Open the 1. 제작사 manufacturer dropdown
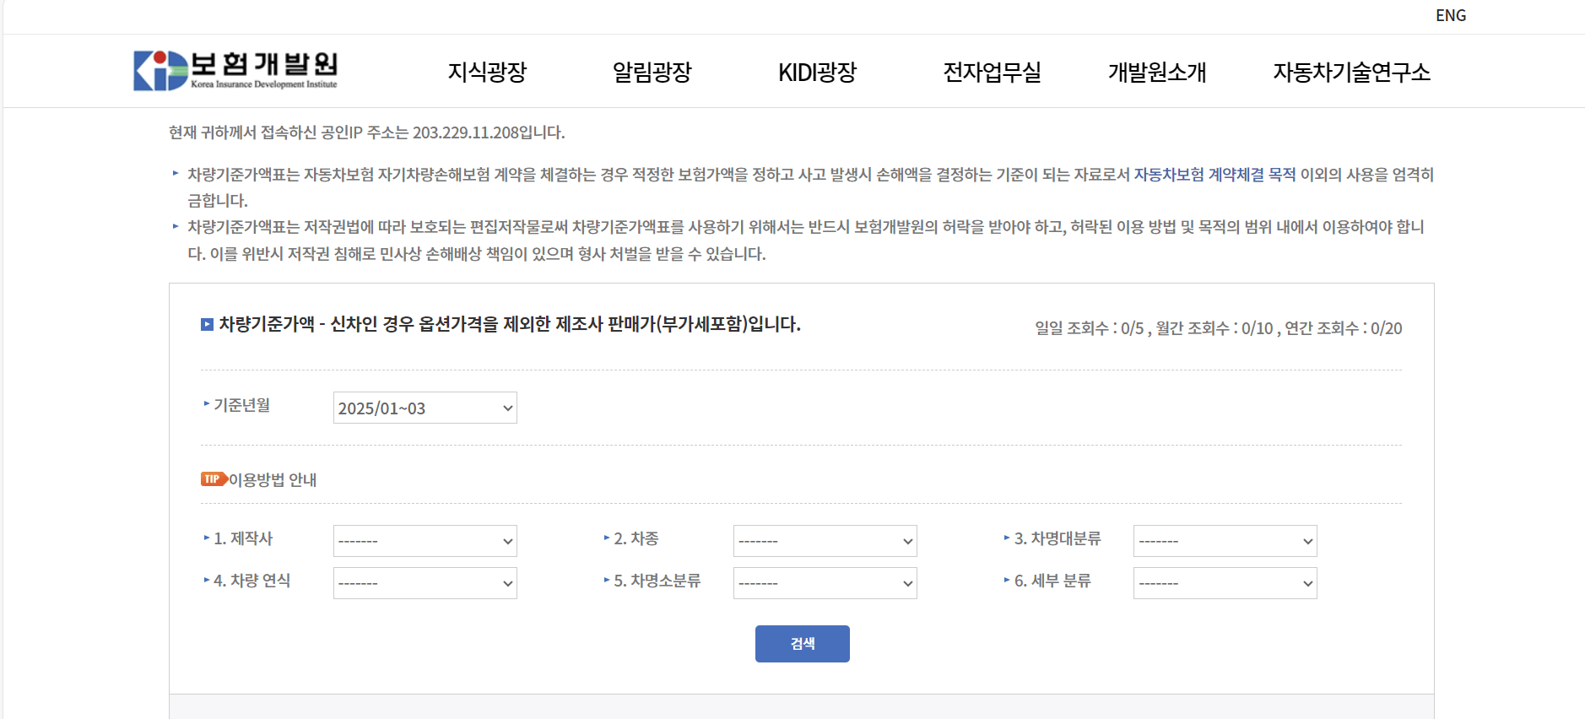The image size is (1585, 719). click(x=425, y=541)
